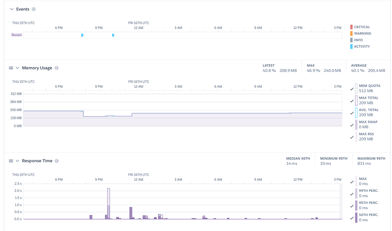Hide the MEM QUOTA series
Image resolution: width=392 pixels, height=231 pixels.
click(x=352, y=89)
